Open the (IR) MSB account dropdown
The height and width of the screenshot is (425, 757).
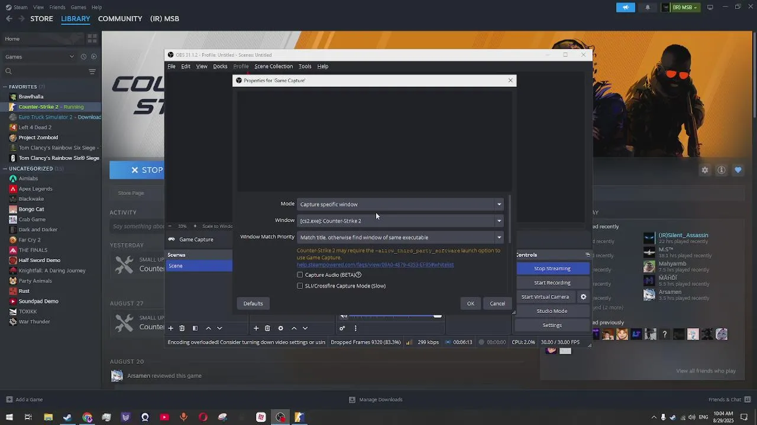click(680, 7)
